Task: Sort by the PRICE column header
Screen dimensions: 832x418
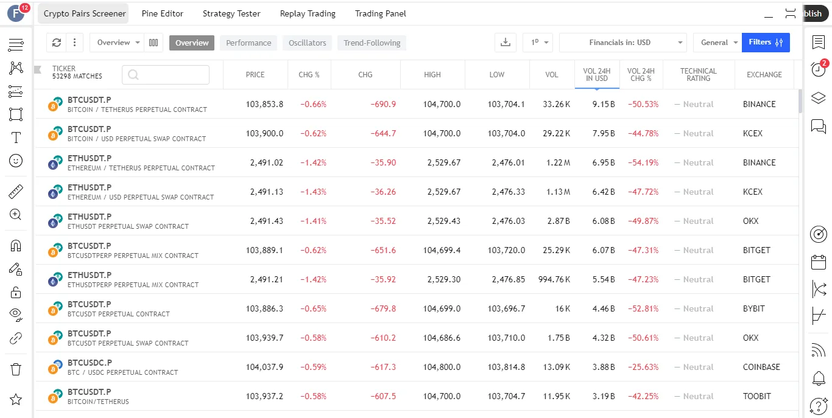Action: pyautogui.click(x=255, y=75)
